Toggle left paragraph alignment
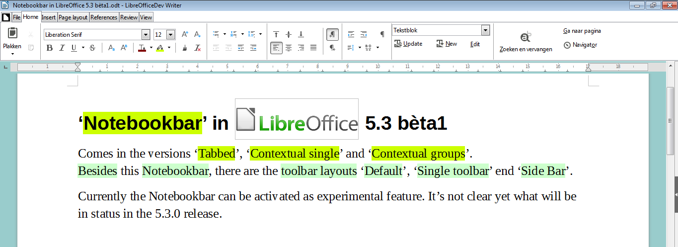 point(276,48)
